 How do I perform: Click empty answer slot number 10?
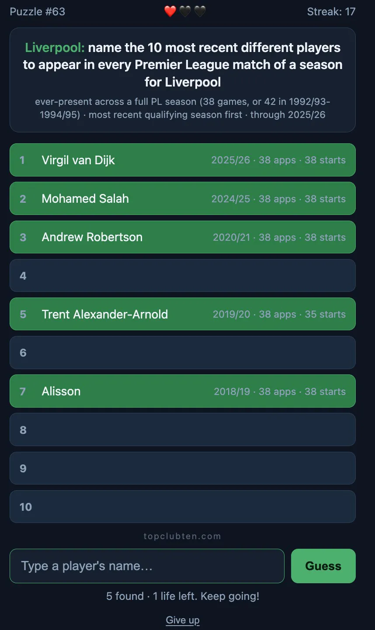point(183,507)
